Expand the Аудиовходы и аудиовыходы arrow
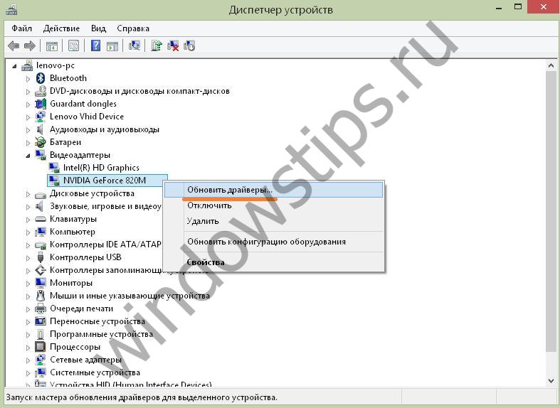 pos(28,130)
